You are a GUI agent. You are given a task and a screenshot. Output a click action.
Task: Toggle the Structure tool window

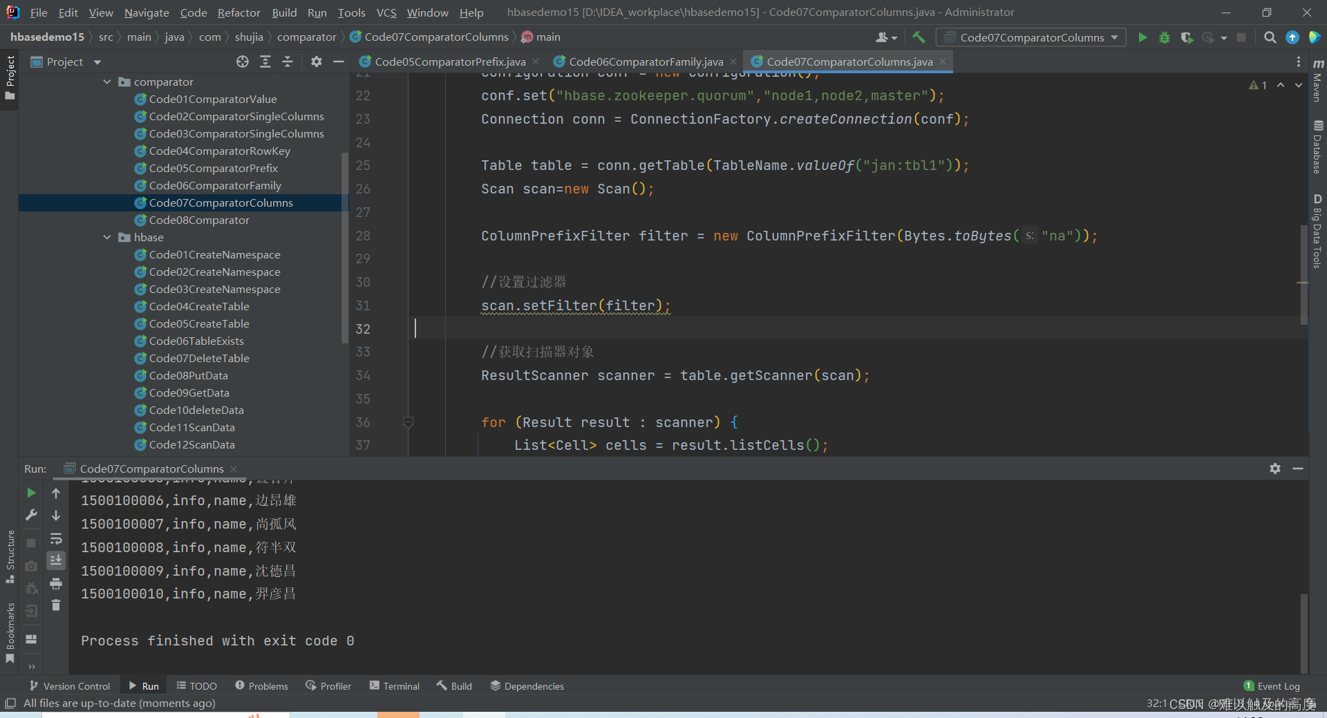[x=10, y=557]
